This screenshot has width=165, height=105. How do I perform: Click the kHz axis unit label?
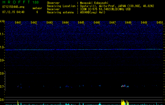[x=3, y=21]
